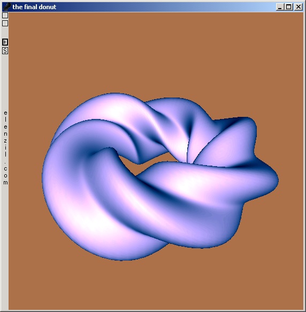Click the brown background above the donut
Screen dimensions: 306x312
tap(156, 52)
